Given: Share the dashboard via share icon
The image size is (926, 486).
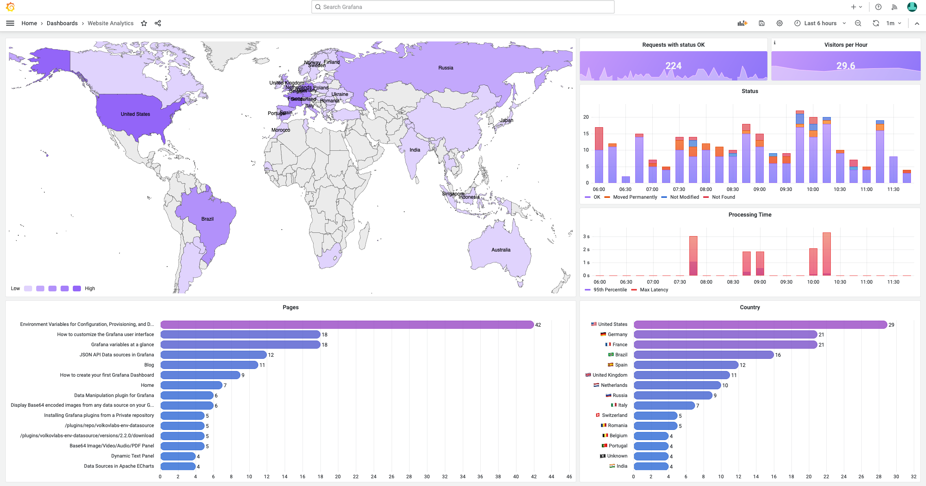Looking at the screenshot, I should coord(158,23).
